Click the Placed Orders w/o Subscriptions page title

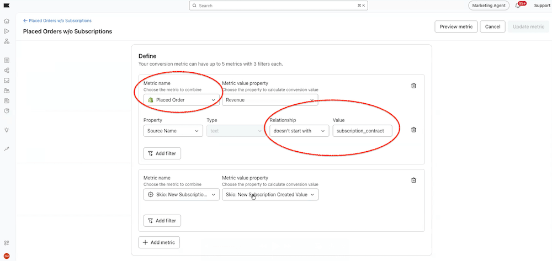67,31
